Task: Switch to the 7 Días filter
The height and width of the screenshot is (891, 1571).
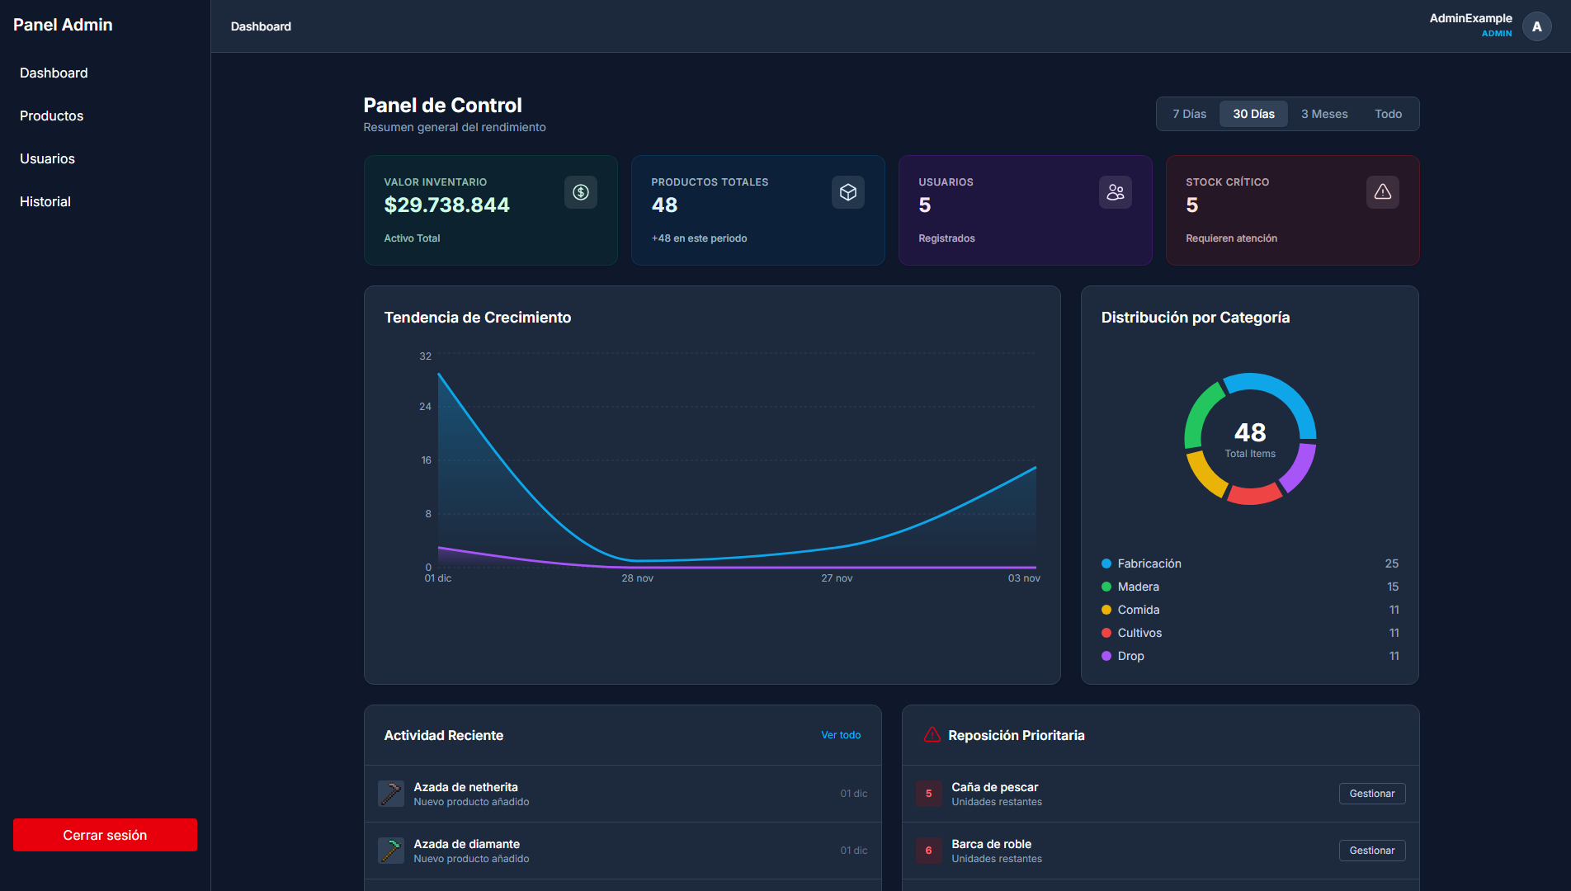Action: click(x=1189, y=114)
